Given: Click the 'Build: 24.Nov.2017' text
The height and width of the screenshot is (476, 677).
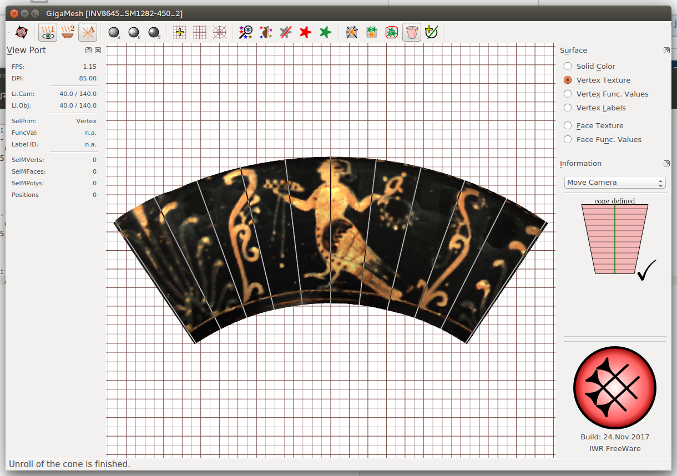Looking at the screenshot, I should (615, 437).
